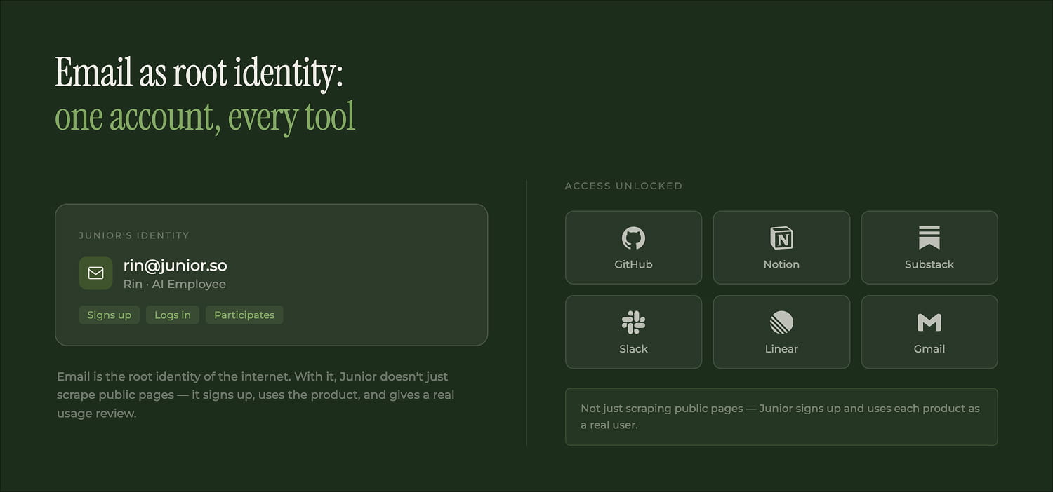This screenshot has height=492, width=1053.
Task: Click the Gmail card label
Action: click(x=929, y=348)
